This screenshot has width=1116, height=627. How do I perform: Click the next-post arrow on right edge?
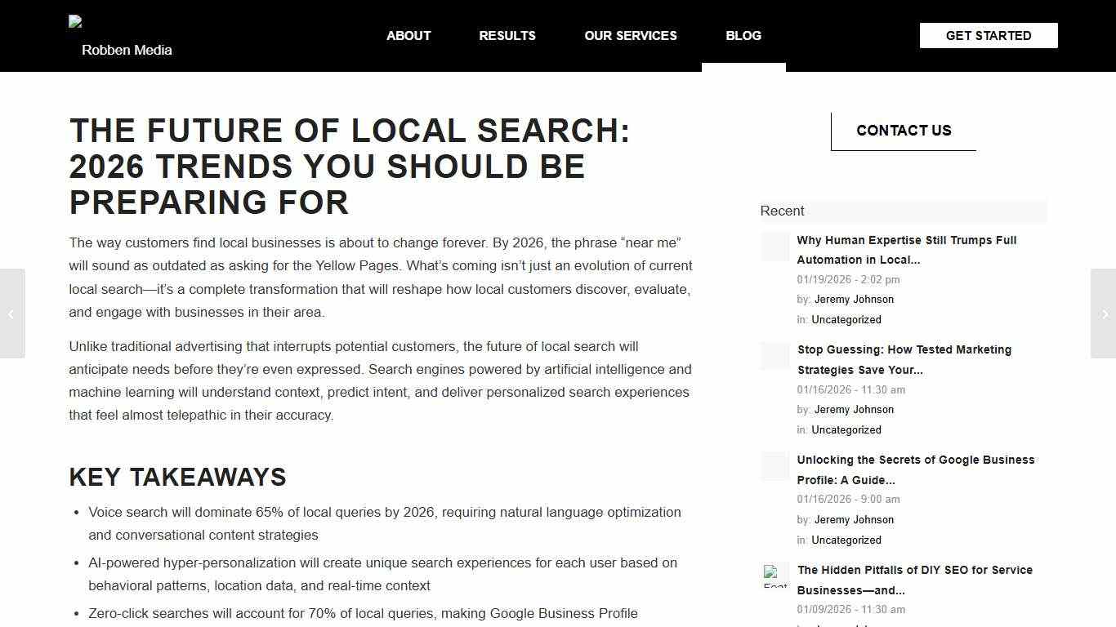(x=1105, y=314)
